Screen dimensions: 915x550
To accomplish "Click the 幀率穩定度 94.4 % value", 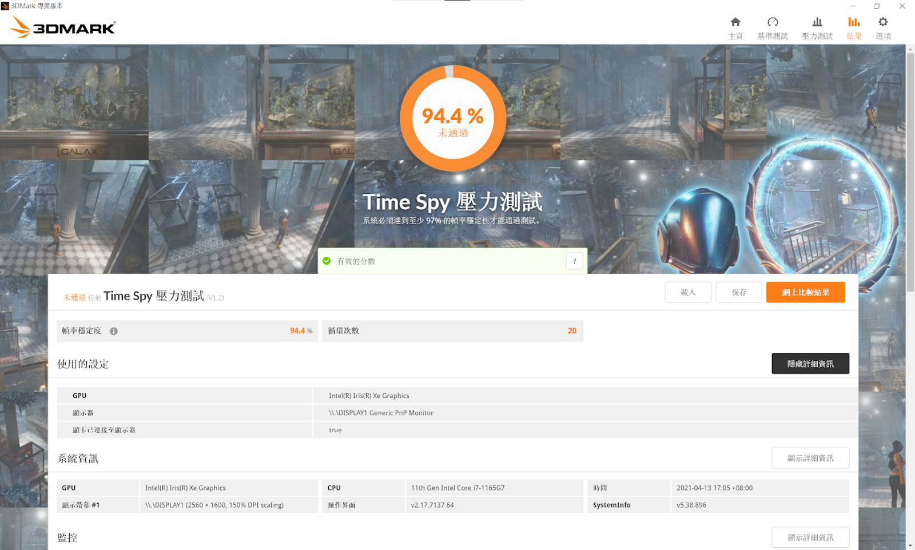I will [x=301, y=331].
